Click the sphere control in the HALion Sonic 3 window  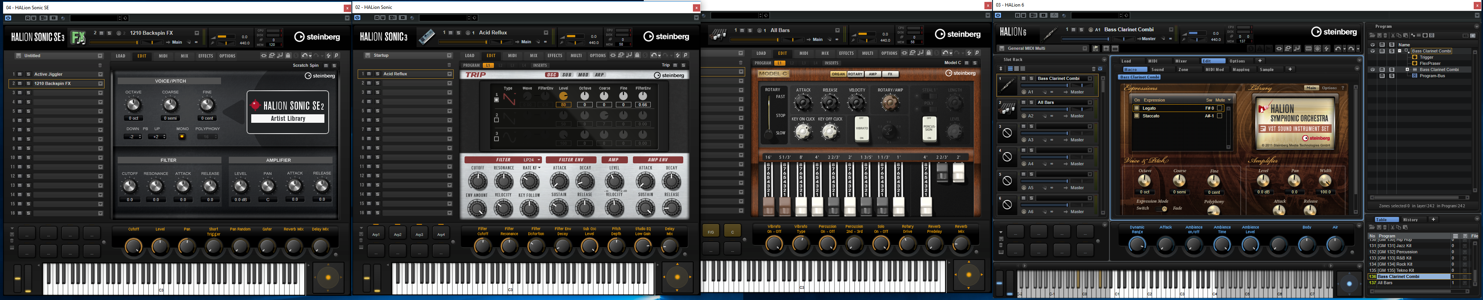tap(677, 277)
